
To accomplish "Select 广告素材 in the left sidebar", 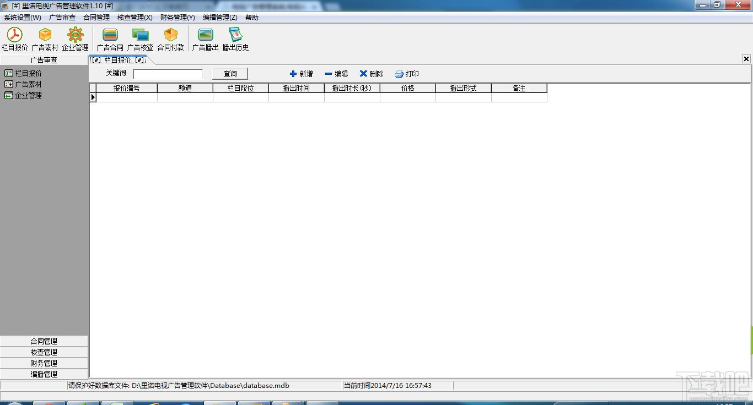I will pyautogui.click(x=23, y=84).
